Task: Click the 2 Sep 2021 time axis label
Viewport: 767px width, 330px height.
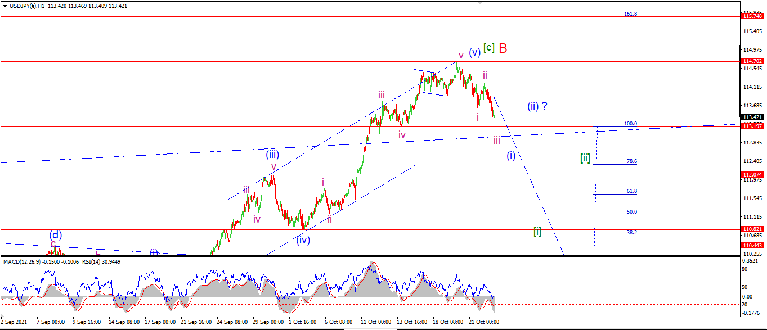Action: coord(15,322)
